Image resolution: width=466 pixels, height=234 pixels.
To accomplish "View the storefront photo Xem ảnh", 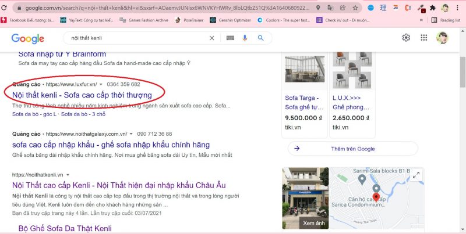I will 305,198.
